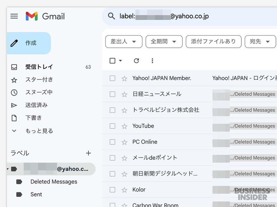Star the Kolor email
The height and width of the screenshot is (207, 277).
124,190
